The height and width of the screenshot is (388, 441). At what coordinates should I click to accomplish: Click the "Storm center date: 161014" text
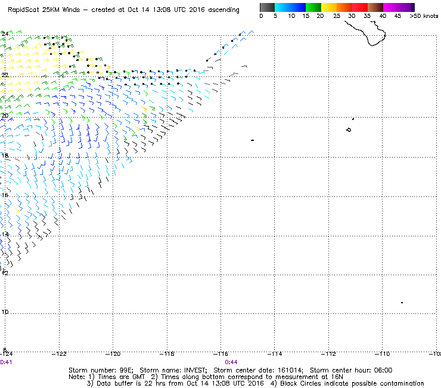click(258, 370)
